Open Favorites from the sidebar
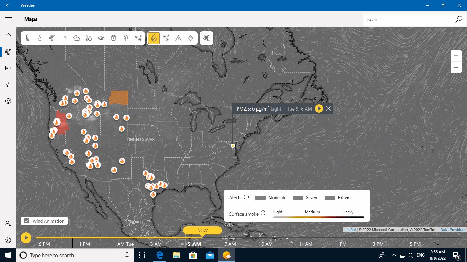The width and height of the screenshot is (467, 262). click(x=8, y=85)
